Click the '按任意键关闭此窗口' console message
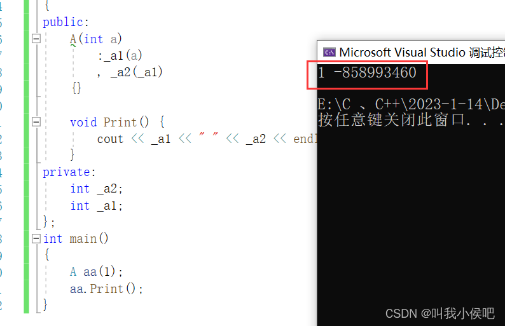 [x=411, y=120]
